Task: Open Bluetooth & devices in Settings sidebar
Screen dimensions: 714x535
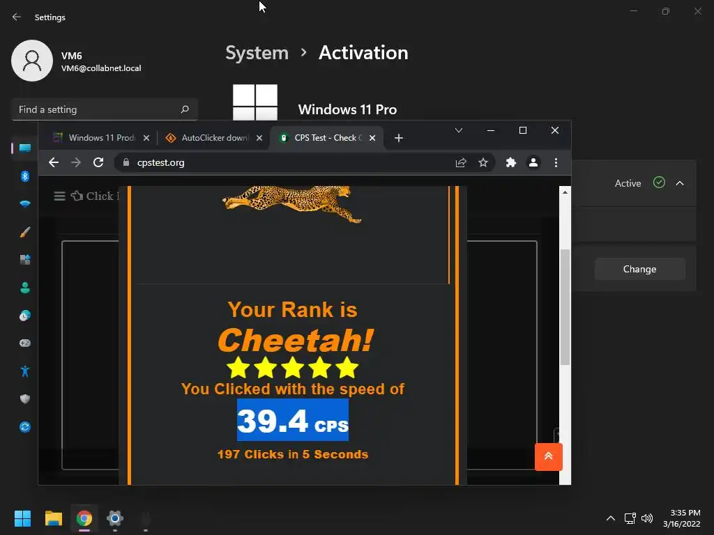Action: [25, 176]
